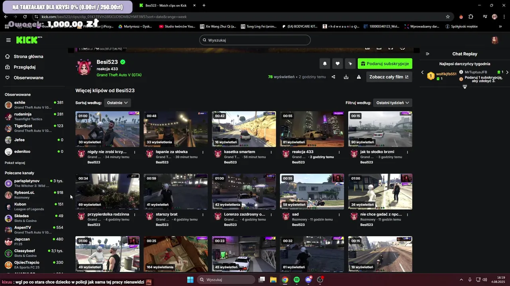This screenshot has height=286, width=510.
Task: Open Chrome extensions puzzle icon
Action: click(471, 17)
